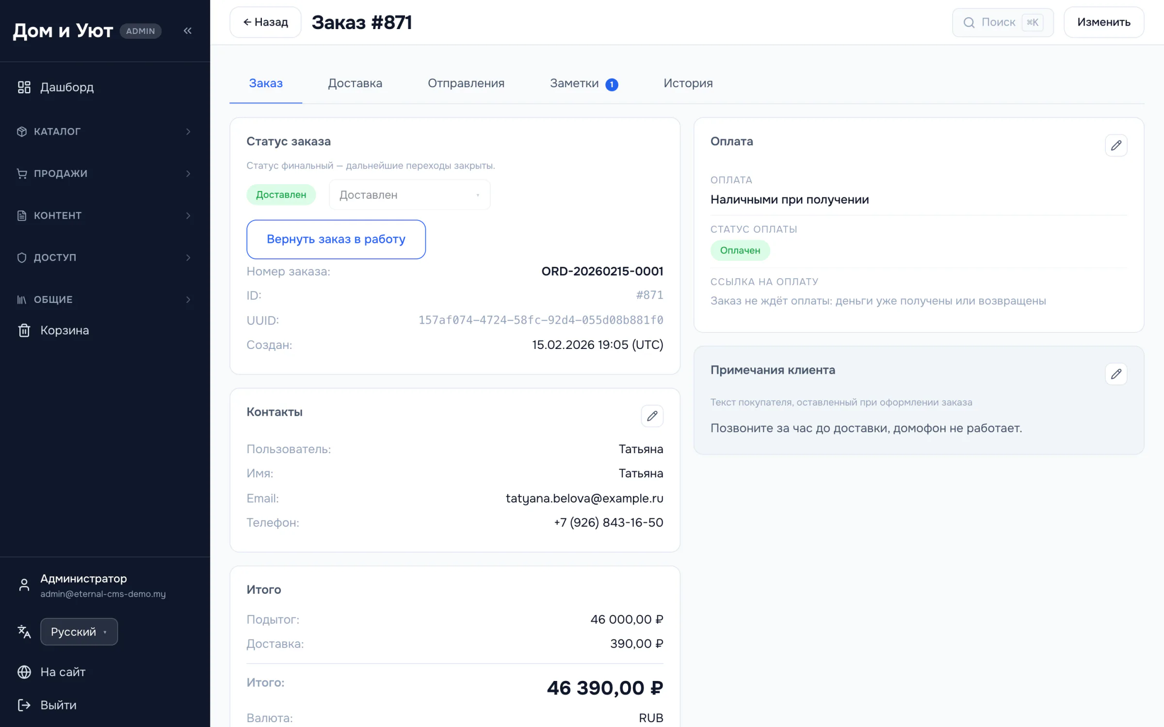The height and width of the screenshot is (727, 1164).
Task: Edit customer notes with pencil icon
Action: (1116, 374)
